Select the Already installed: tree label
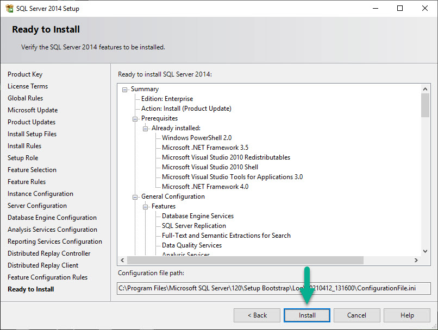The image size is (438, 330). pyautogui.click(x=176, y=128)
